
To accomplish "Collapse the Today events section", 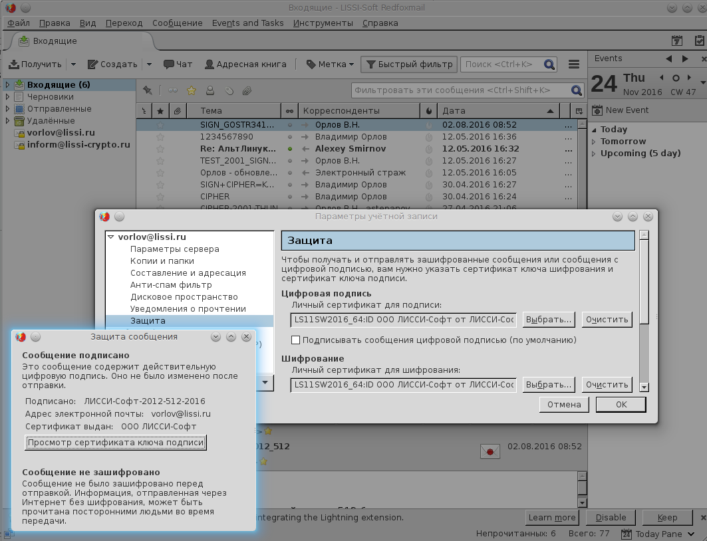I will (x=594, y=130).
